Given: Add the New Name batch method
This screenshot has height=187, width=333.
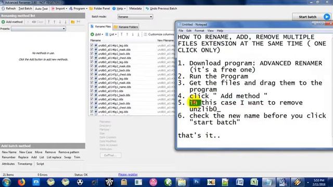Looking at the screenshot, I should (x=9, y=152).
